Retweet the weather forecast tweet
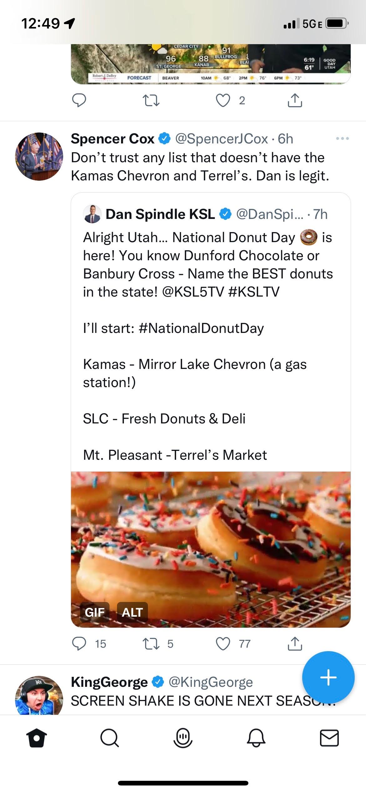This screenshot has width=366, height=793. [151, 101]
